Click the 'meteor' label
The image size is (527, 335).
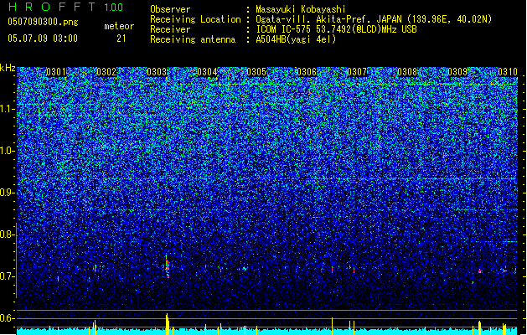point(119,26)
